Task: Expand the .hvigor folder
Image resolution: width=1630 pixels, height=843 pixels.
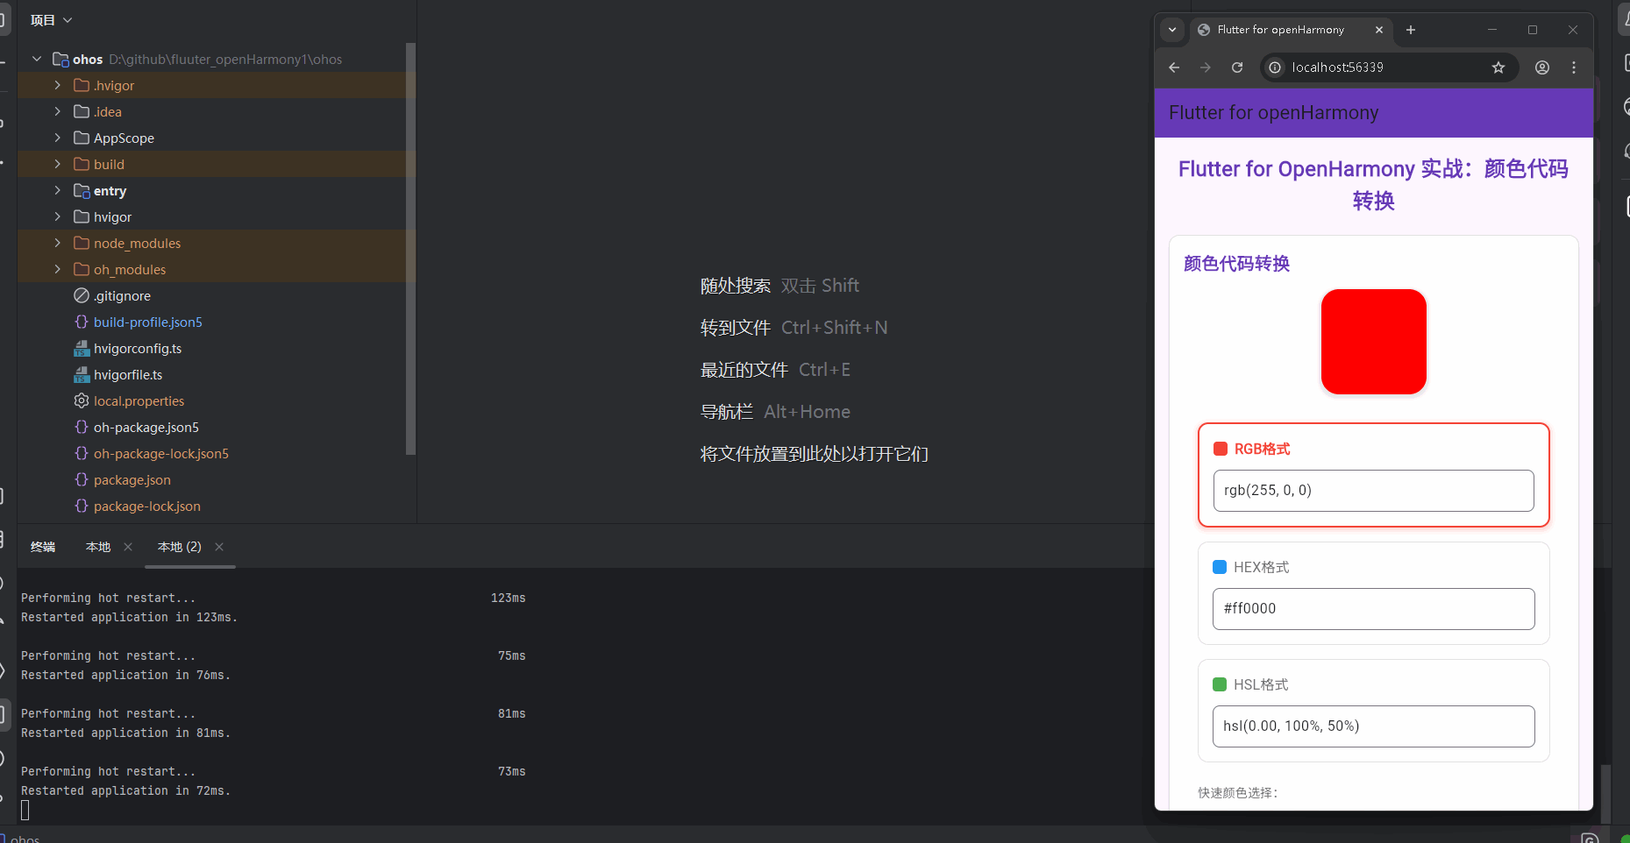Action: pyautogui.click(x=58, y=85)
